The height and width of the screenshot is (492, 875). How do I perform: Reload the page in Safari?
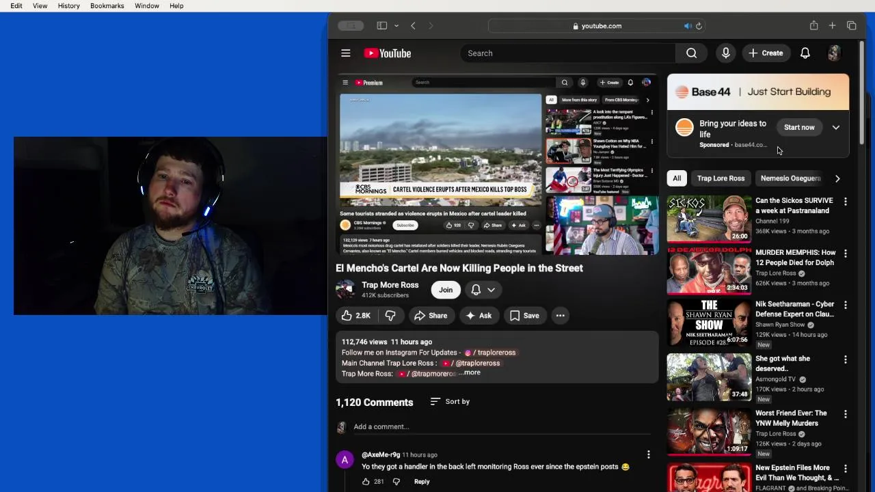[x=699, y=26]
